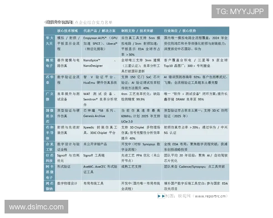The image size is (273, 218).
Task: Select the Signoff 与功耗优化 cell
Action: (68, 158)
